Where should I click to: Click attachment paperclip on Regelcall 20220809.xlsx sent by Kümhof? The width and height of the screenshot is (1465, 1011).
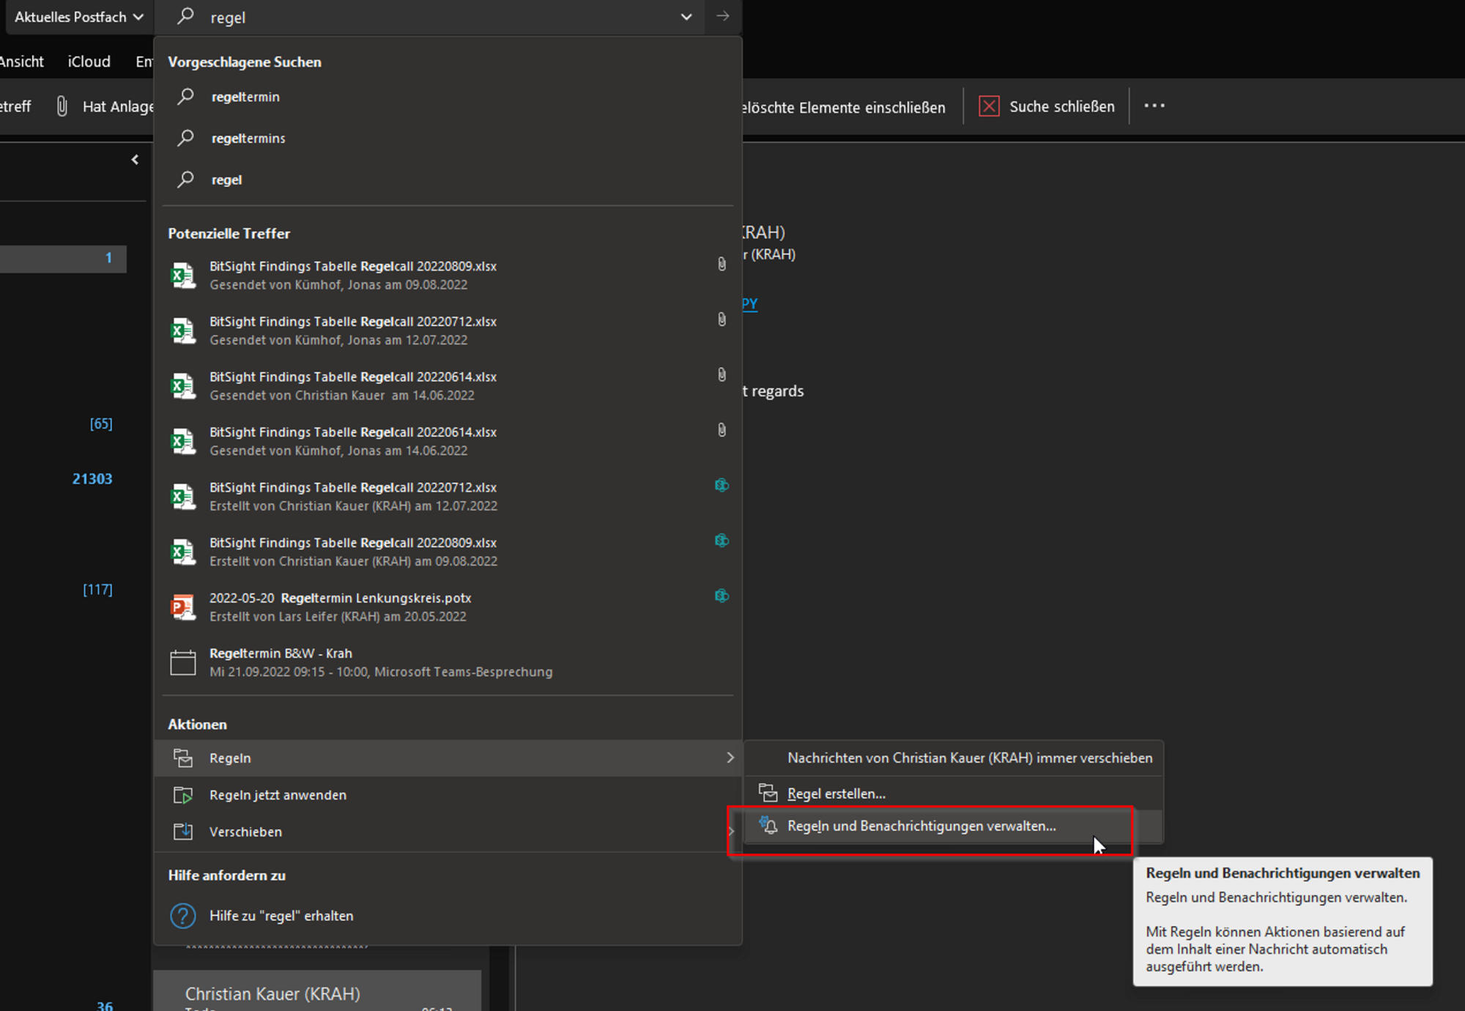[722, 264]
